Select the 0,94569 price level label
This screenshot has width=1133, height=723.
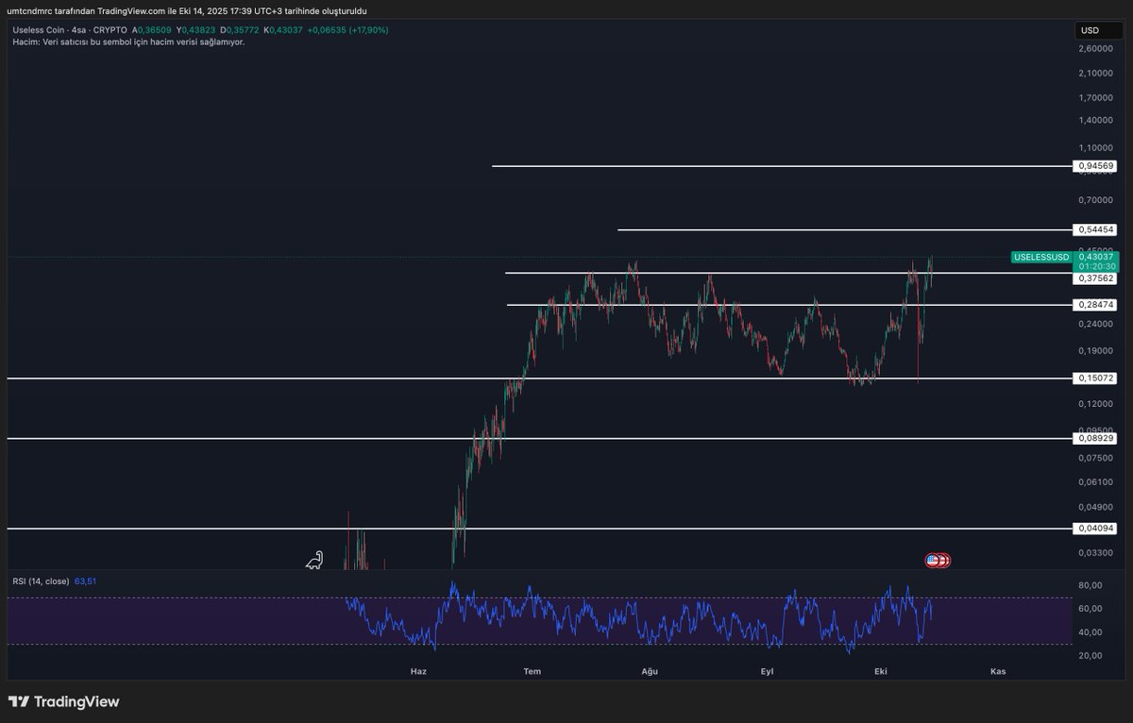click(1095, 166)
